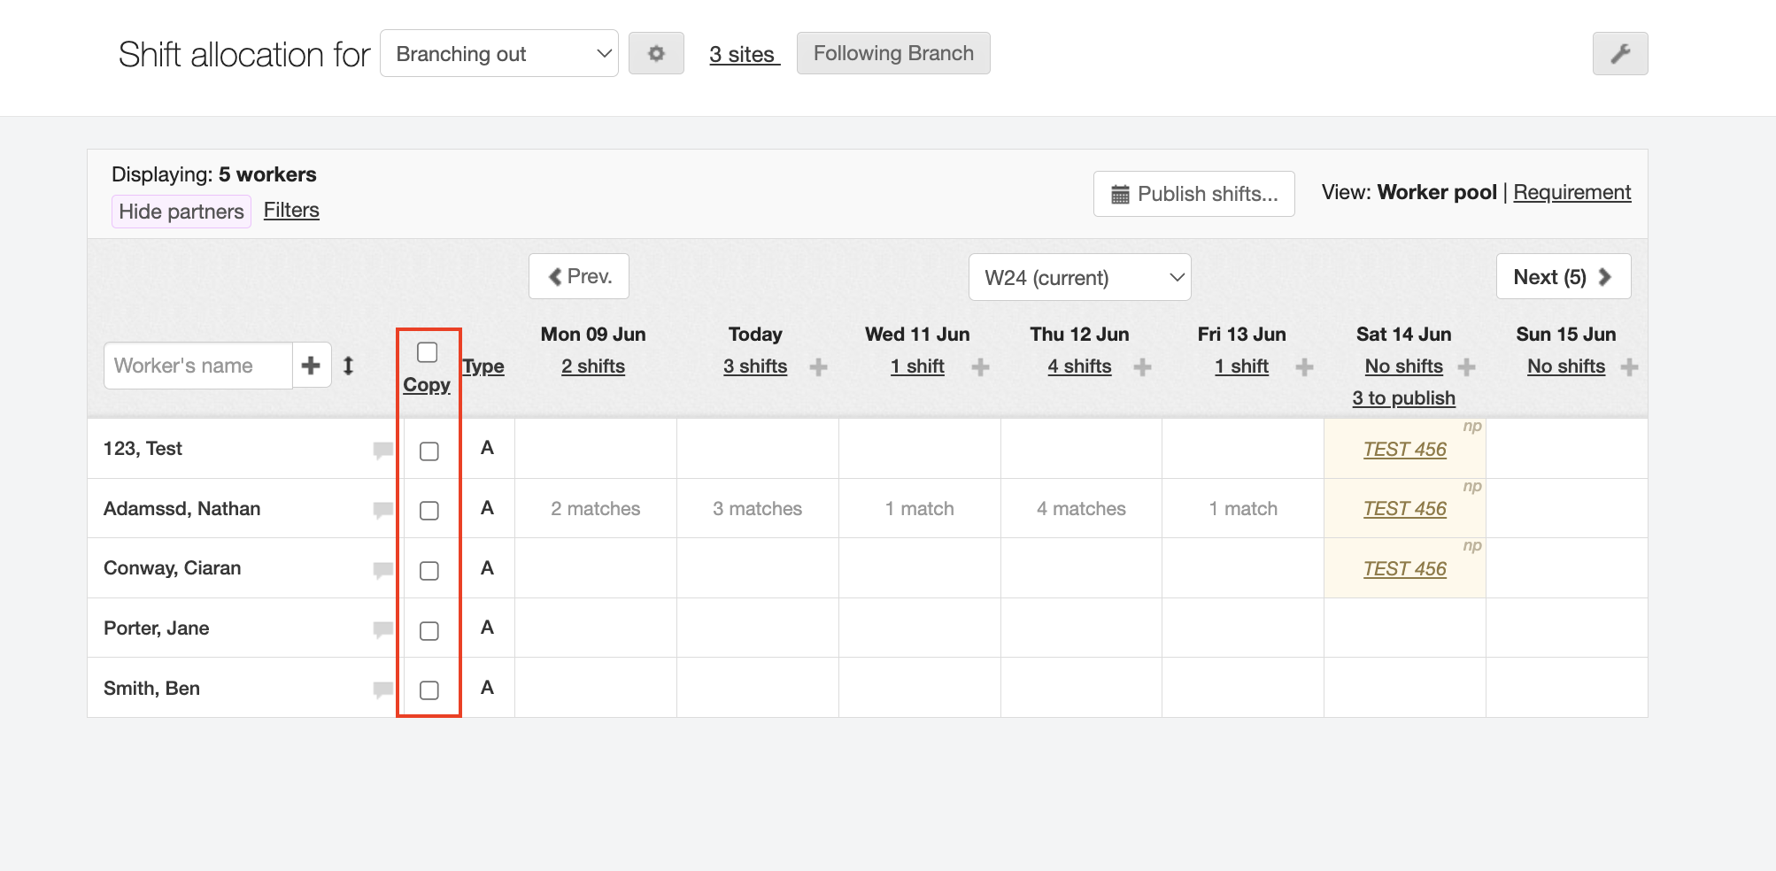Switch to Requirement view
Image resolution: width=1776 pixels, height=871 pixels.
(1571, 192)
